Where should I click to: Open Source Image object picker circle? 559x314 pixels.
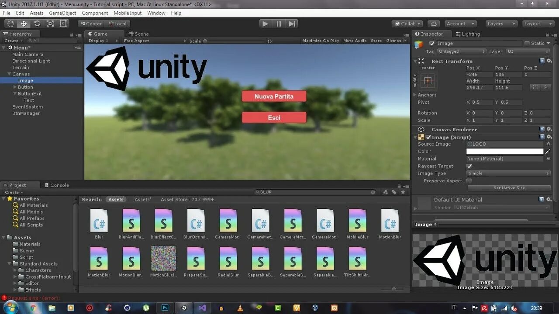click(x=549, y=144)
